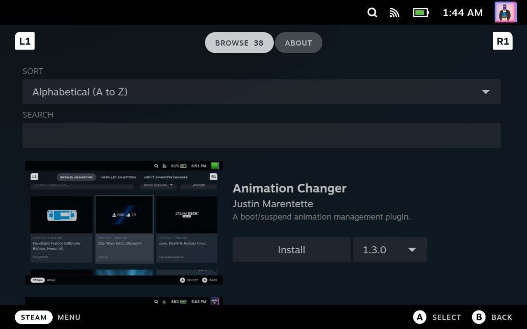Expand the Alphabetical (A to Z) sort dropdown
Image resolution: width=527 pixels, height=329 pixels.
(261, 92)
